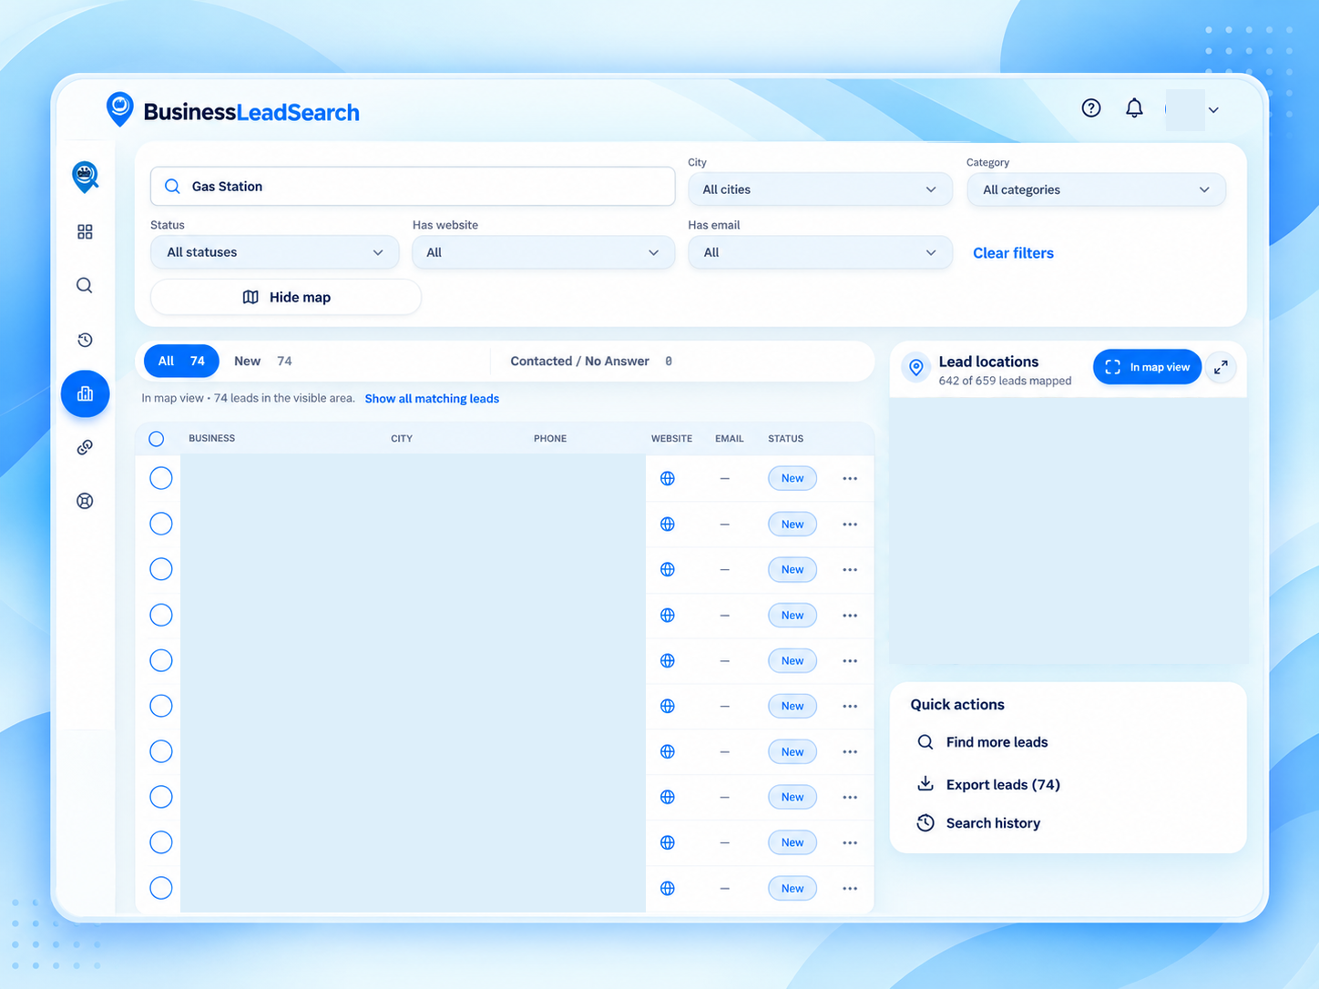Click the expand arrows icon beside In map view
The image size is (1319, 989).
(x=1221, y=367)
